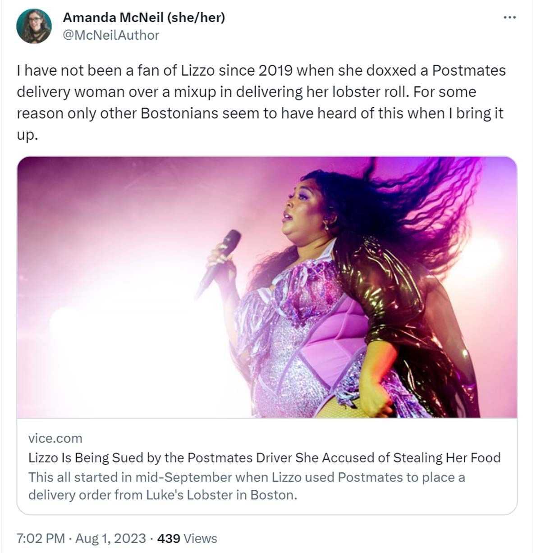The image size is (541, 553).
Task: Open the more actions menu for this tweet
Action: click(510, 17)
